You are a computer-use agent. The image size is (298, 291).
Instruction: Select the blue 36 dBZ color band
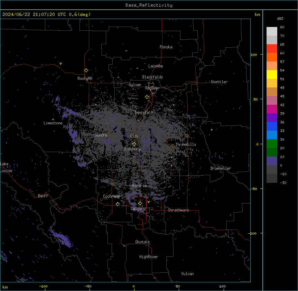click(272, 126)
